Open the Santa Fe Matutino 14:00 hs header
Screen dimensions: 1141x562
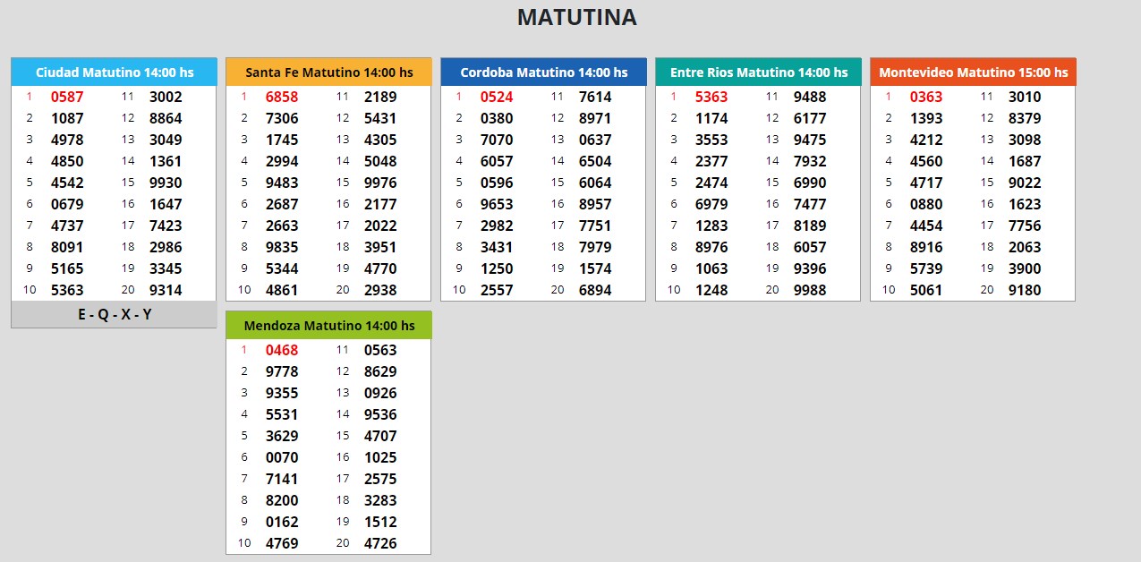(x=328, y=72)
